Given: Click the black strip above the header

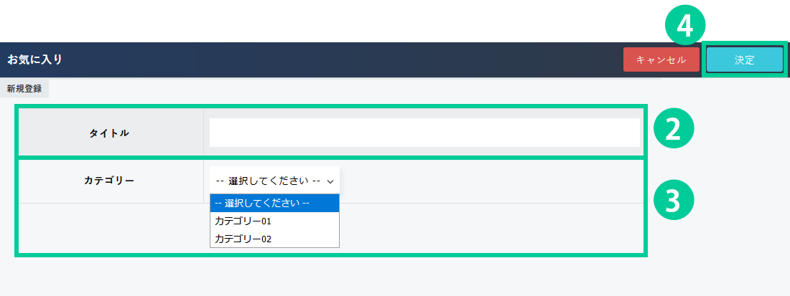Looking at the screenshot, I should (x=323, y=20).
